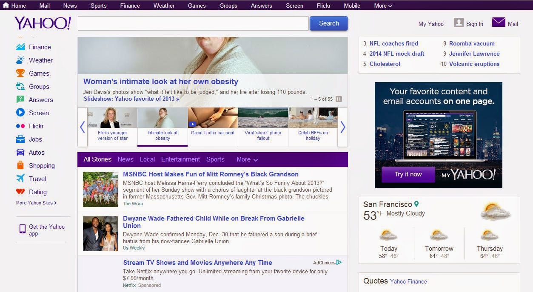Expand the More dropdown in stories tabs
This screenshot has height=292, width=533.
[x=247, y=159]
